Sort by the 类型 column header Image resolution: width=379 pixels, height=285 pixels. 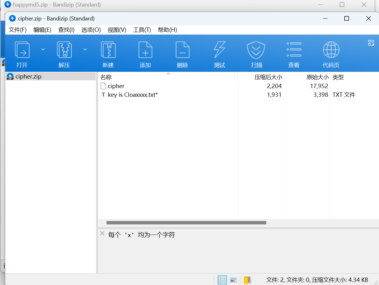(x=355, y=77)
